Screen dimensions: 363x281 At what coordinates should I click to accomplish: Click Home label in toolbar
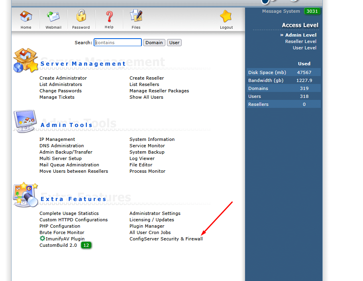click(x=26, y=27)
